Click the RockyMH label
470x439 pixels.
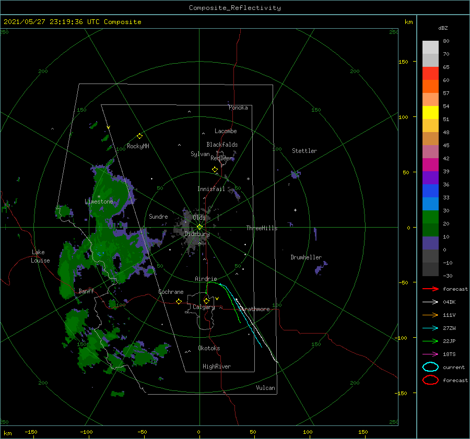(138, 146)
